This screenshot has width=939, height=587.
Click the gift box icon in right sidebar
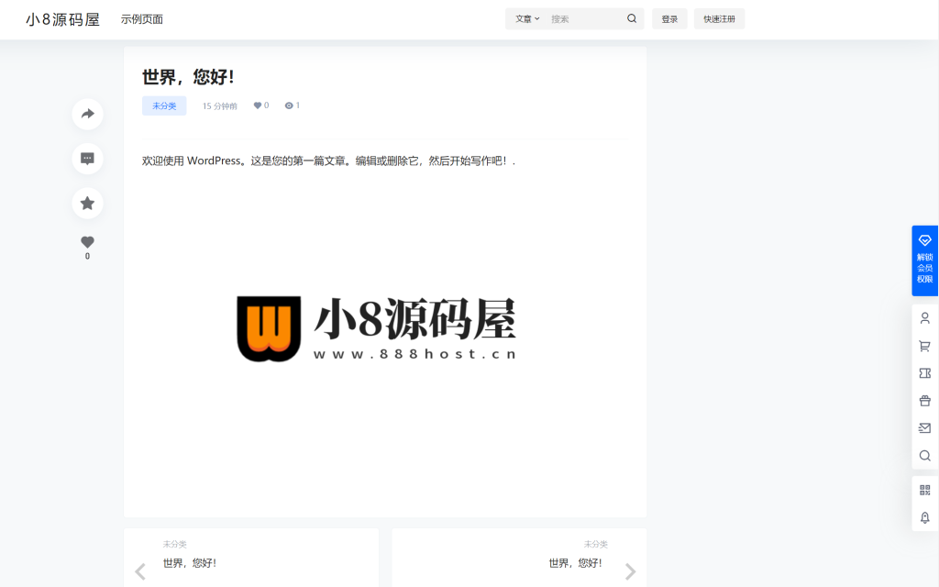coord(924,401)
